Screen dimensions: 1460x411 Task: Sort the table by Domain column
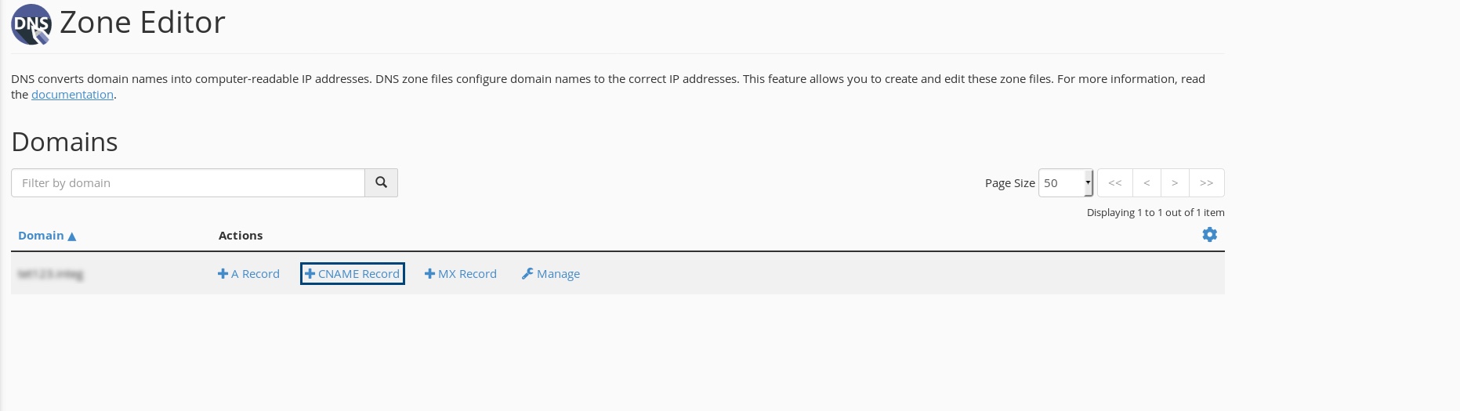click(46, 236)
